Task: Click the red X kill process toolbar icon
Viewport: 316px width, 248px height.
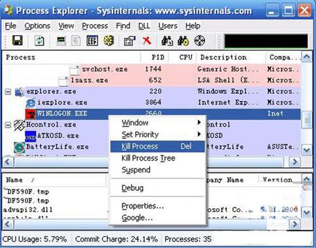Action: (147, 40)
